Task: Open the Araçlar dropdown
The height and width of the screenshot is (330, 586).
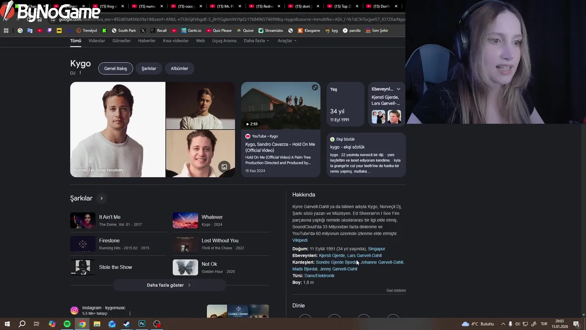Action: click(287, 41)
